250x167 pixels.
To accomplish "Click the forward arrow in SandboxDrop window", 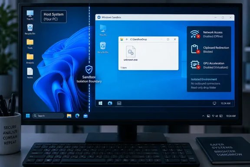I will coord(126,39).
